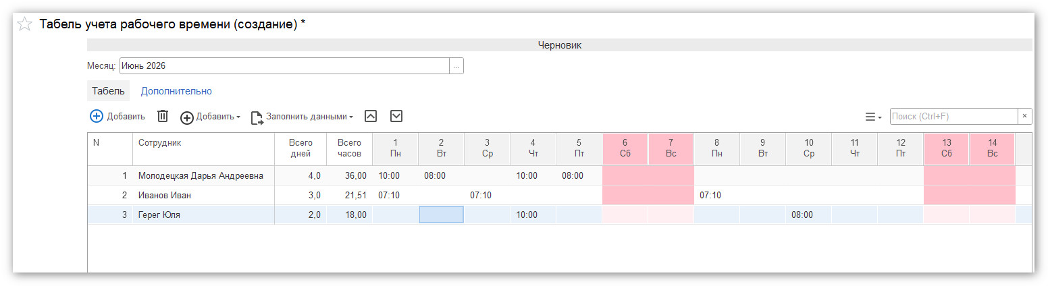Select the 4 Чт day column header
This screenshot has height=286, width=1048.
point(533,149)
